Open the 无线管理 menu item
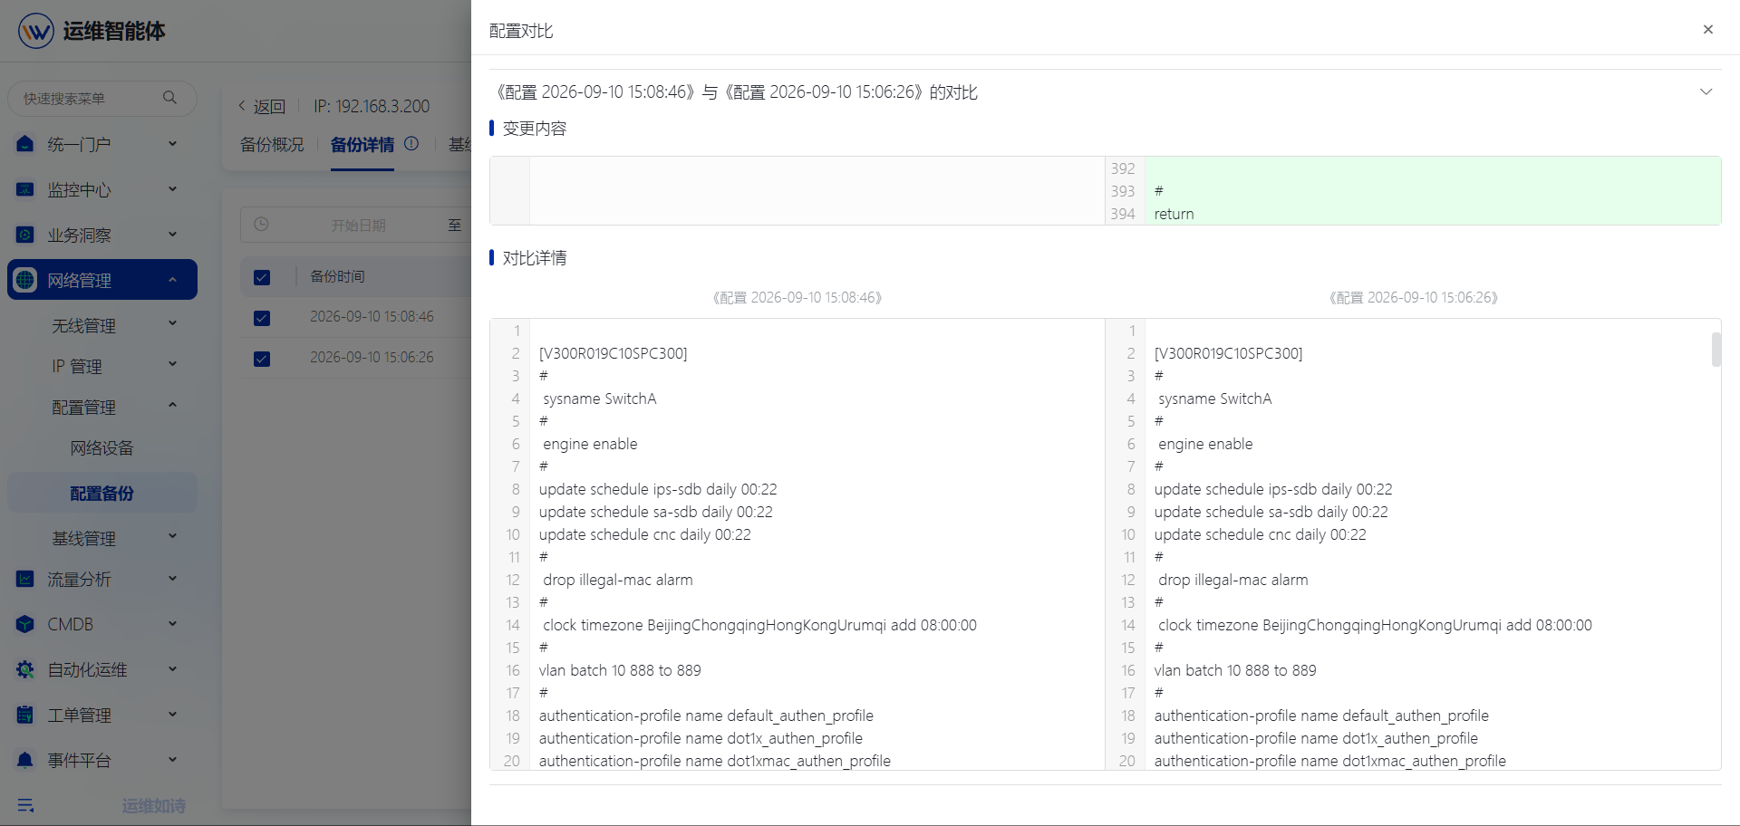1740x826 pixels. 83,326
